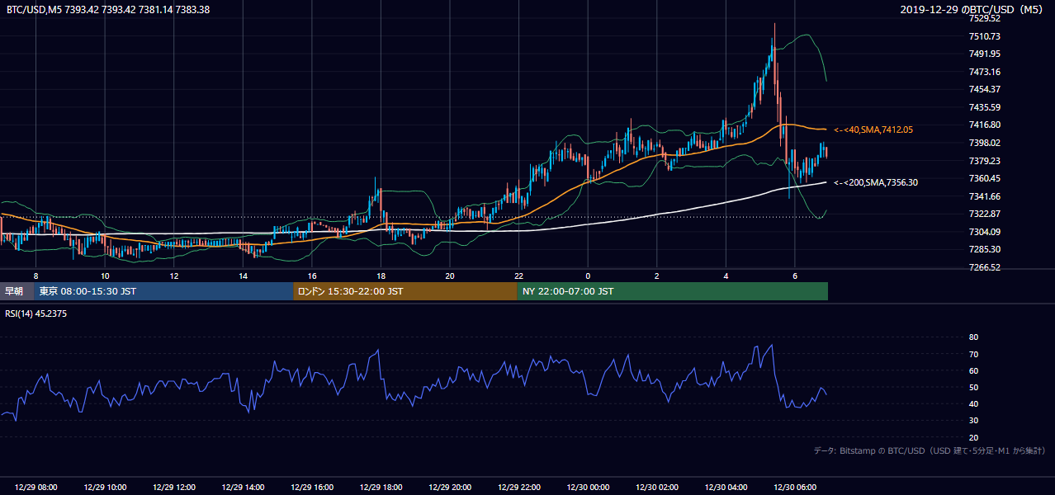Click the Bitstamp data source note

(x=930, y=450)
